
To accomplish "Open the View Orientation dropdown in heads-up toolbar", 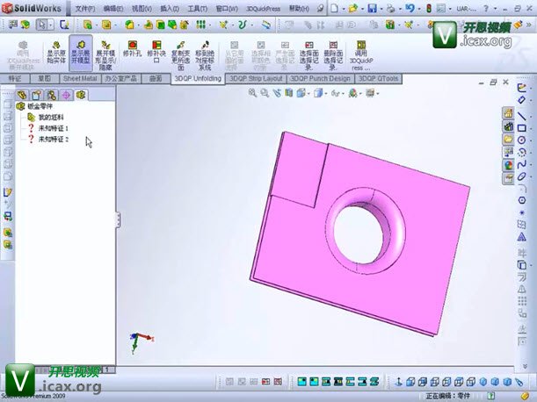I will pyautogui.click(x=302, y=93).
